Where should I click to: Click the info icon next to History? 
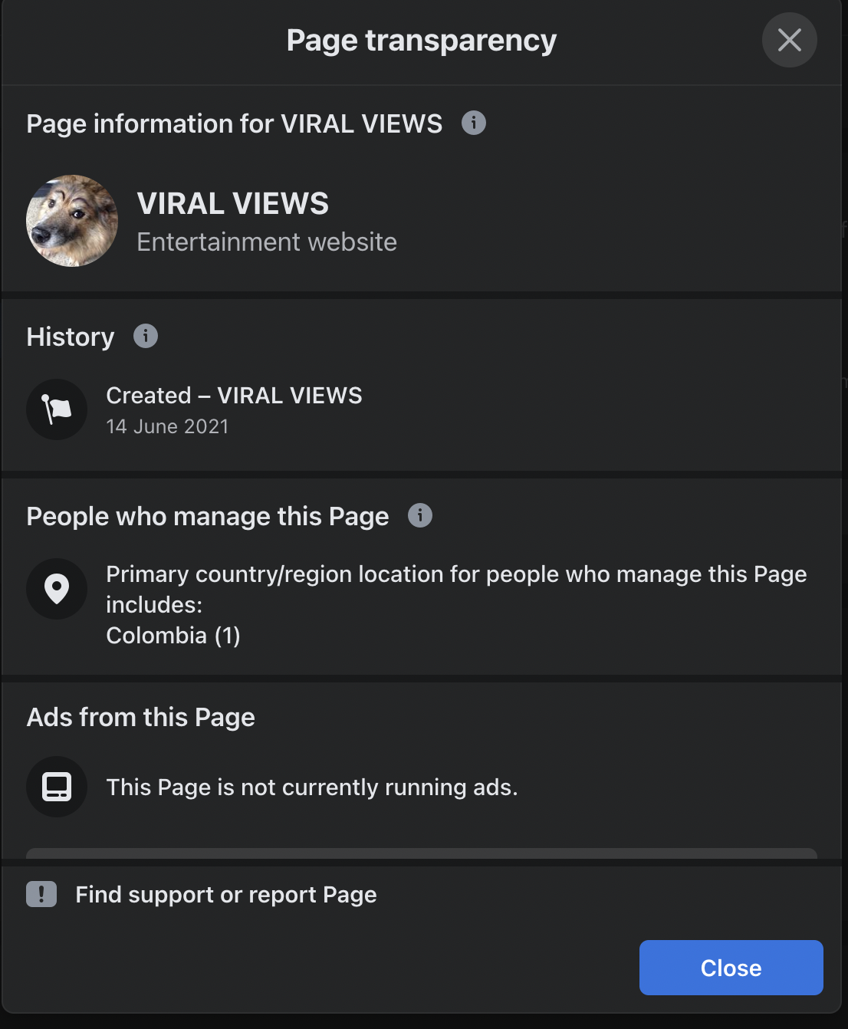click(146, 336)
